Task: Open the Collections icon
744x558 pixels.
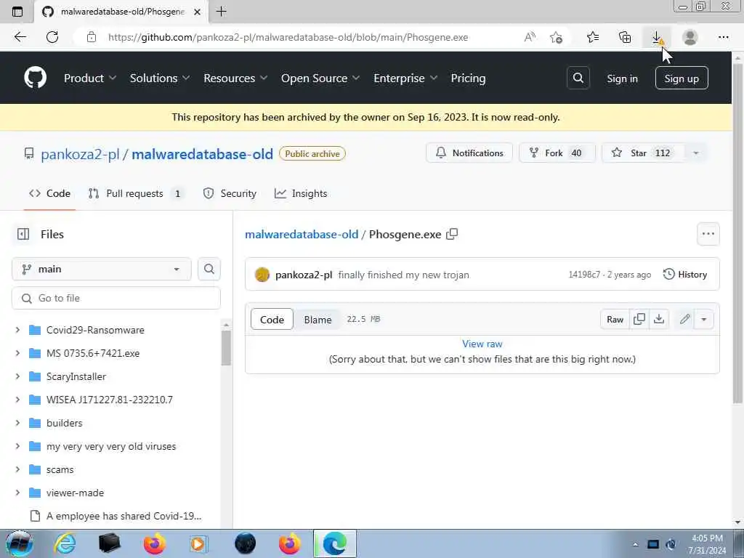Action: (x=625, y=37)
